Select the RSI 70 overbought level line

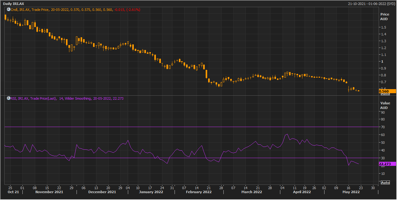[x=191, y=127]
